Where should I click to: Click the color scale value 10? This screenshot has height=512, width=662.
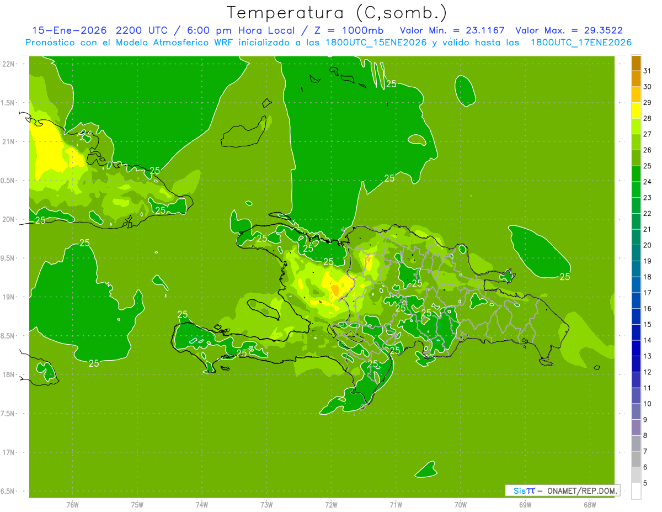tap(647, 404)
